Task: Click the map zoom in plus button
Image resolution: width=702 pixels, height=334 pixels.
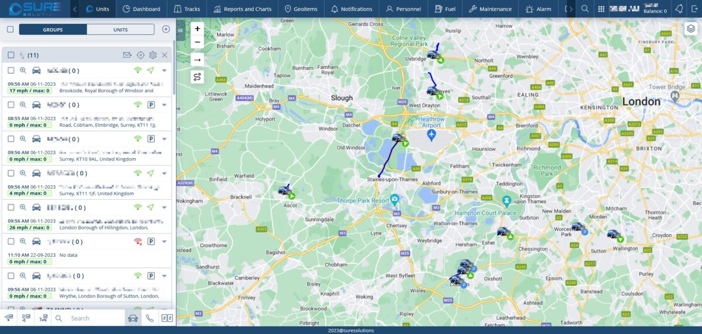Action: coord(197,29)
